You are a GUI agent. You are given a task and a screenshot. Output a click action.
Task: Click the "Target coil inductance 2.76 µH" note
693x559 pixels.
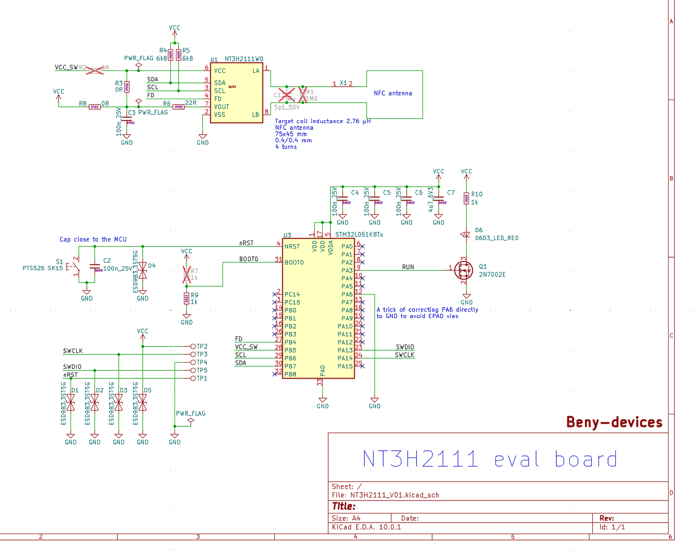tap(323, 121)
